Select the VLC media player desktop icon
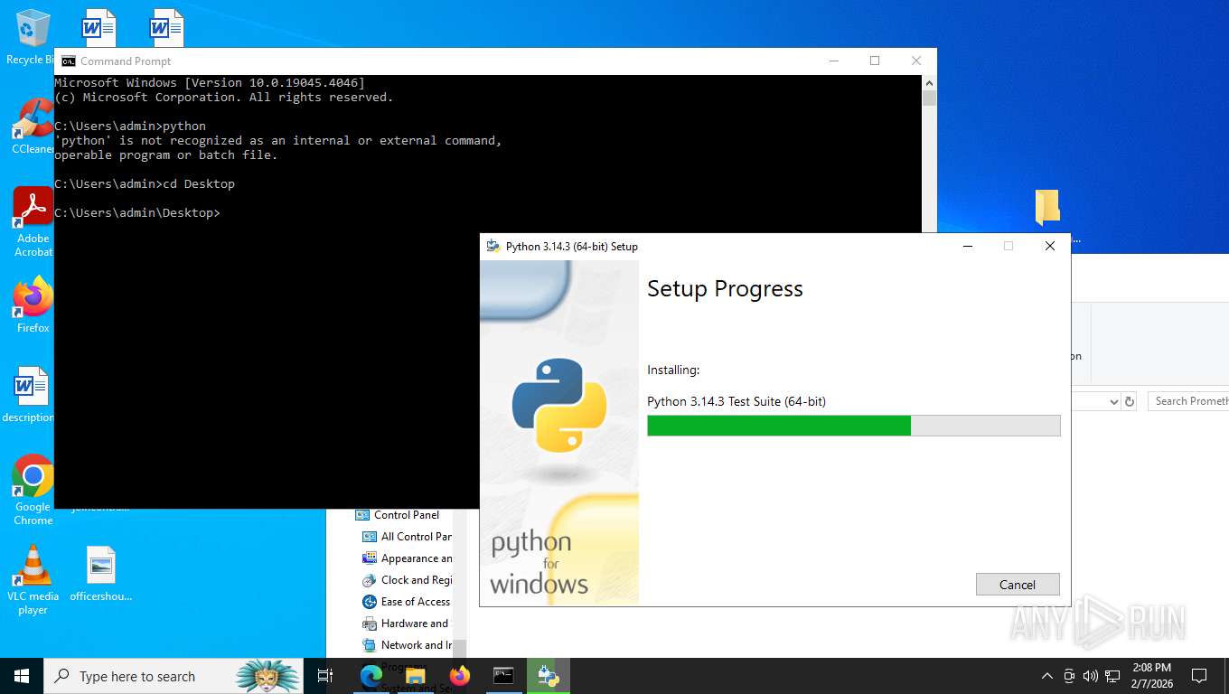This screenshot has width=1229, height=694. tap(33, 579)
